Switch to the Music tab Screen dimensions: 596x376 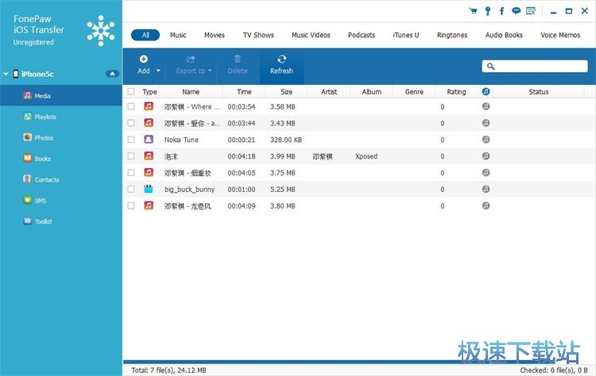(x=178, y=35)
